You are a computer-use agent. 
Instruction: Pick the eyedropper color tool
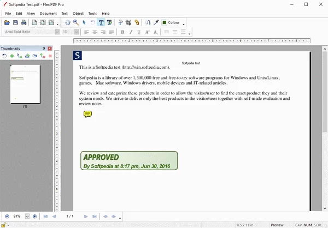click(x=155, y=23)
